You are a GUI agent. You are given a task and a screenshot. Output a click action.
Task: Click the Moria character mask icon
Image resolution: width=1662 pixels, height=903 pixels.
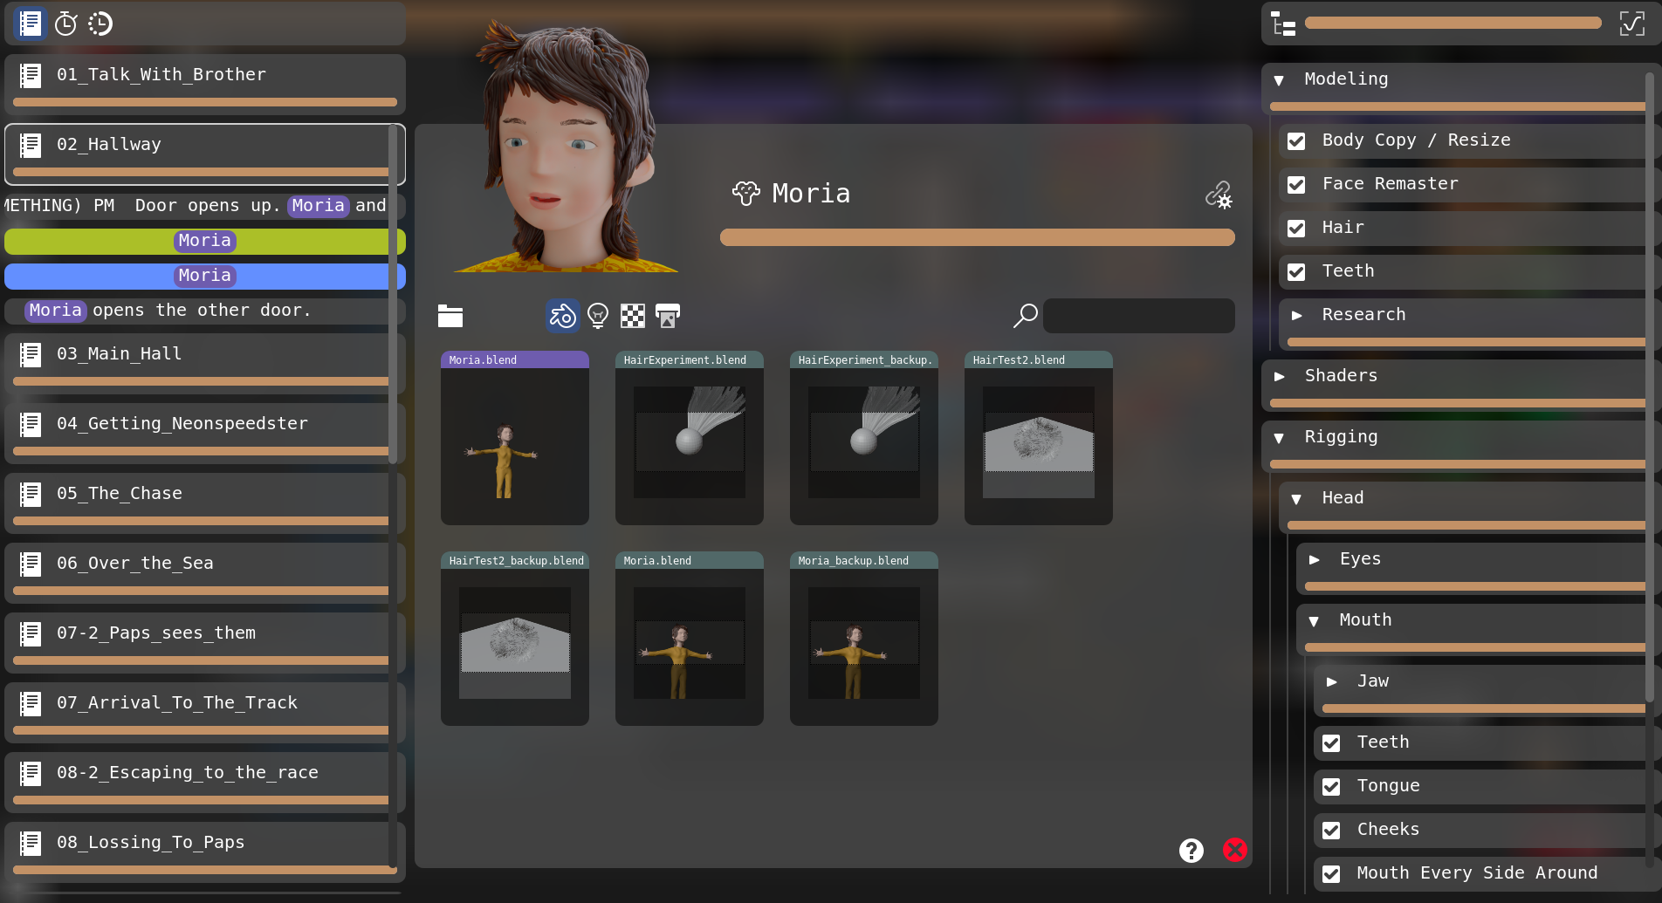tap(746, 193)
